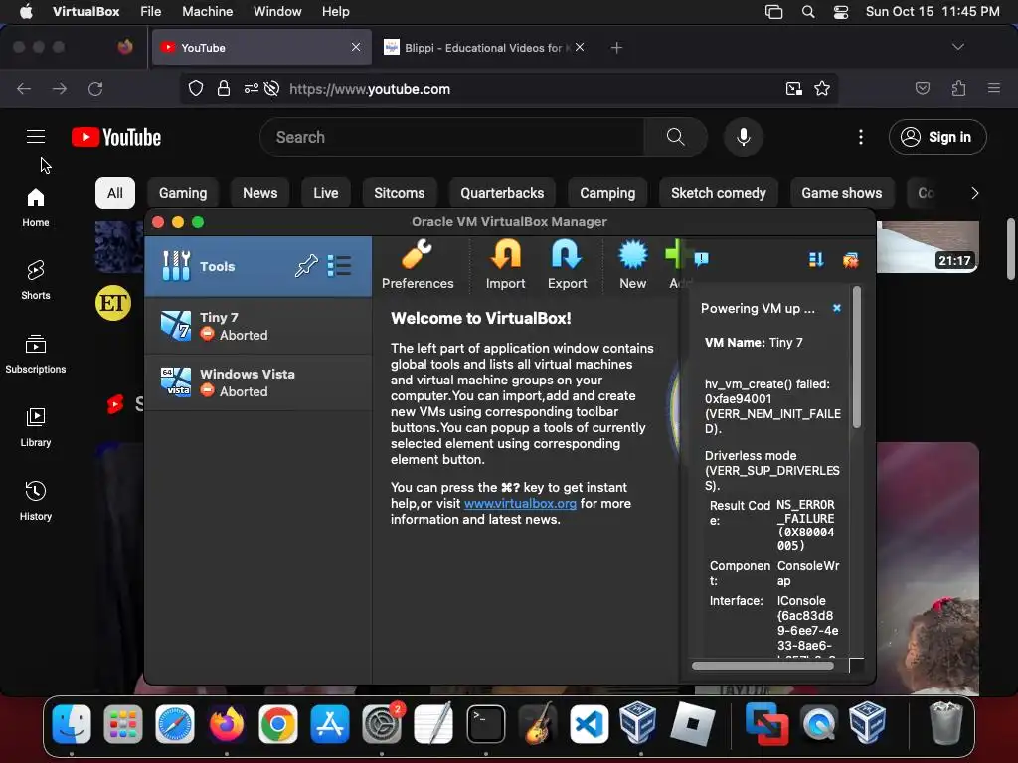Image resolution: width=1018 pixels, height=763 pixels.
Task: Show more filter chips with right arrow
Action: click(974, 193)
